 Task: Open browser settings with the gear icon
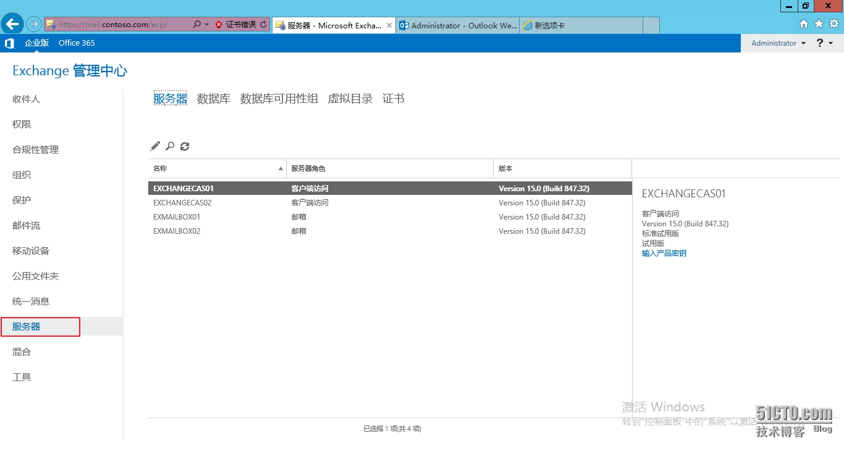pyautogui.click(x=833, y=23)
